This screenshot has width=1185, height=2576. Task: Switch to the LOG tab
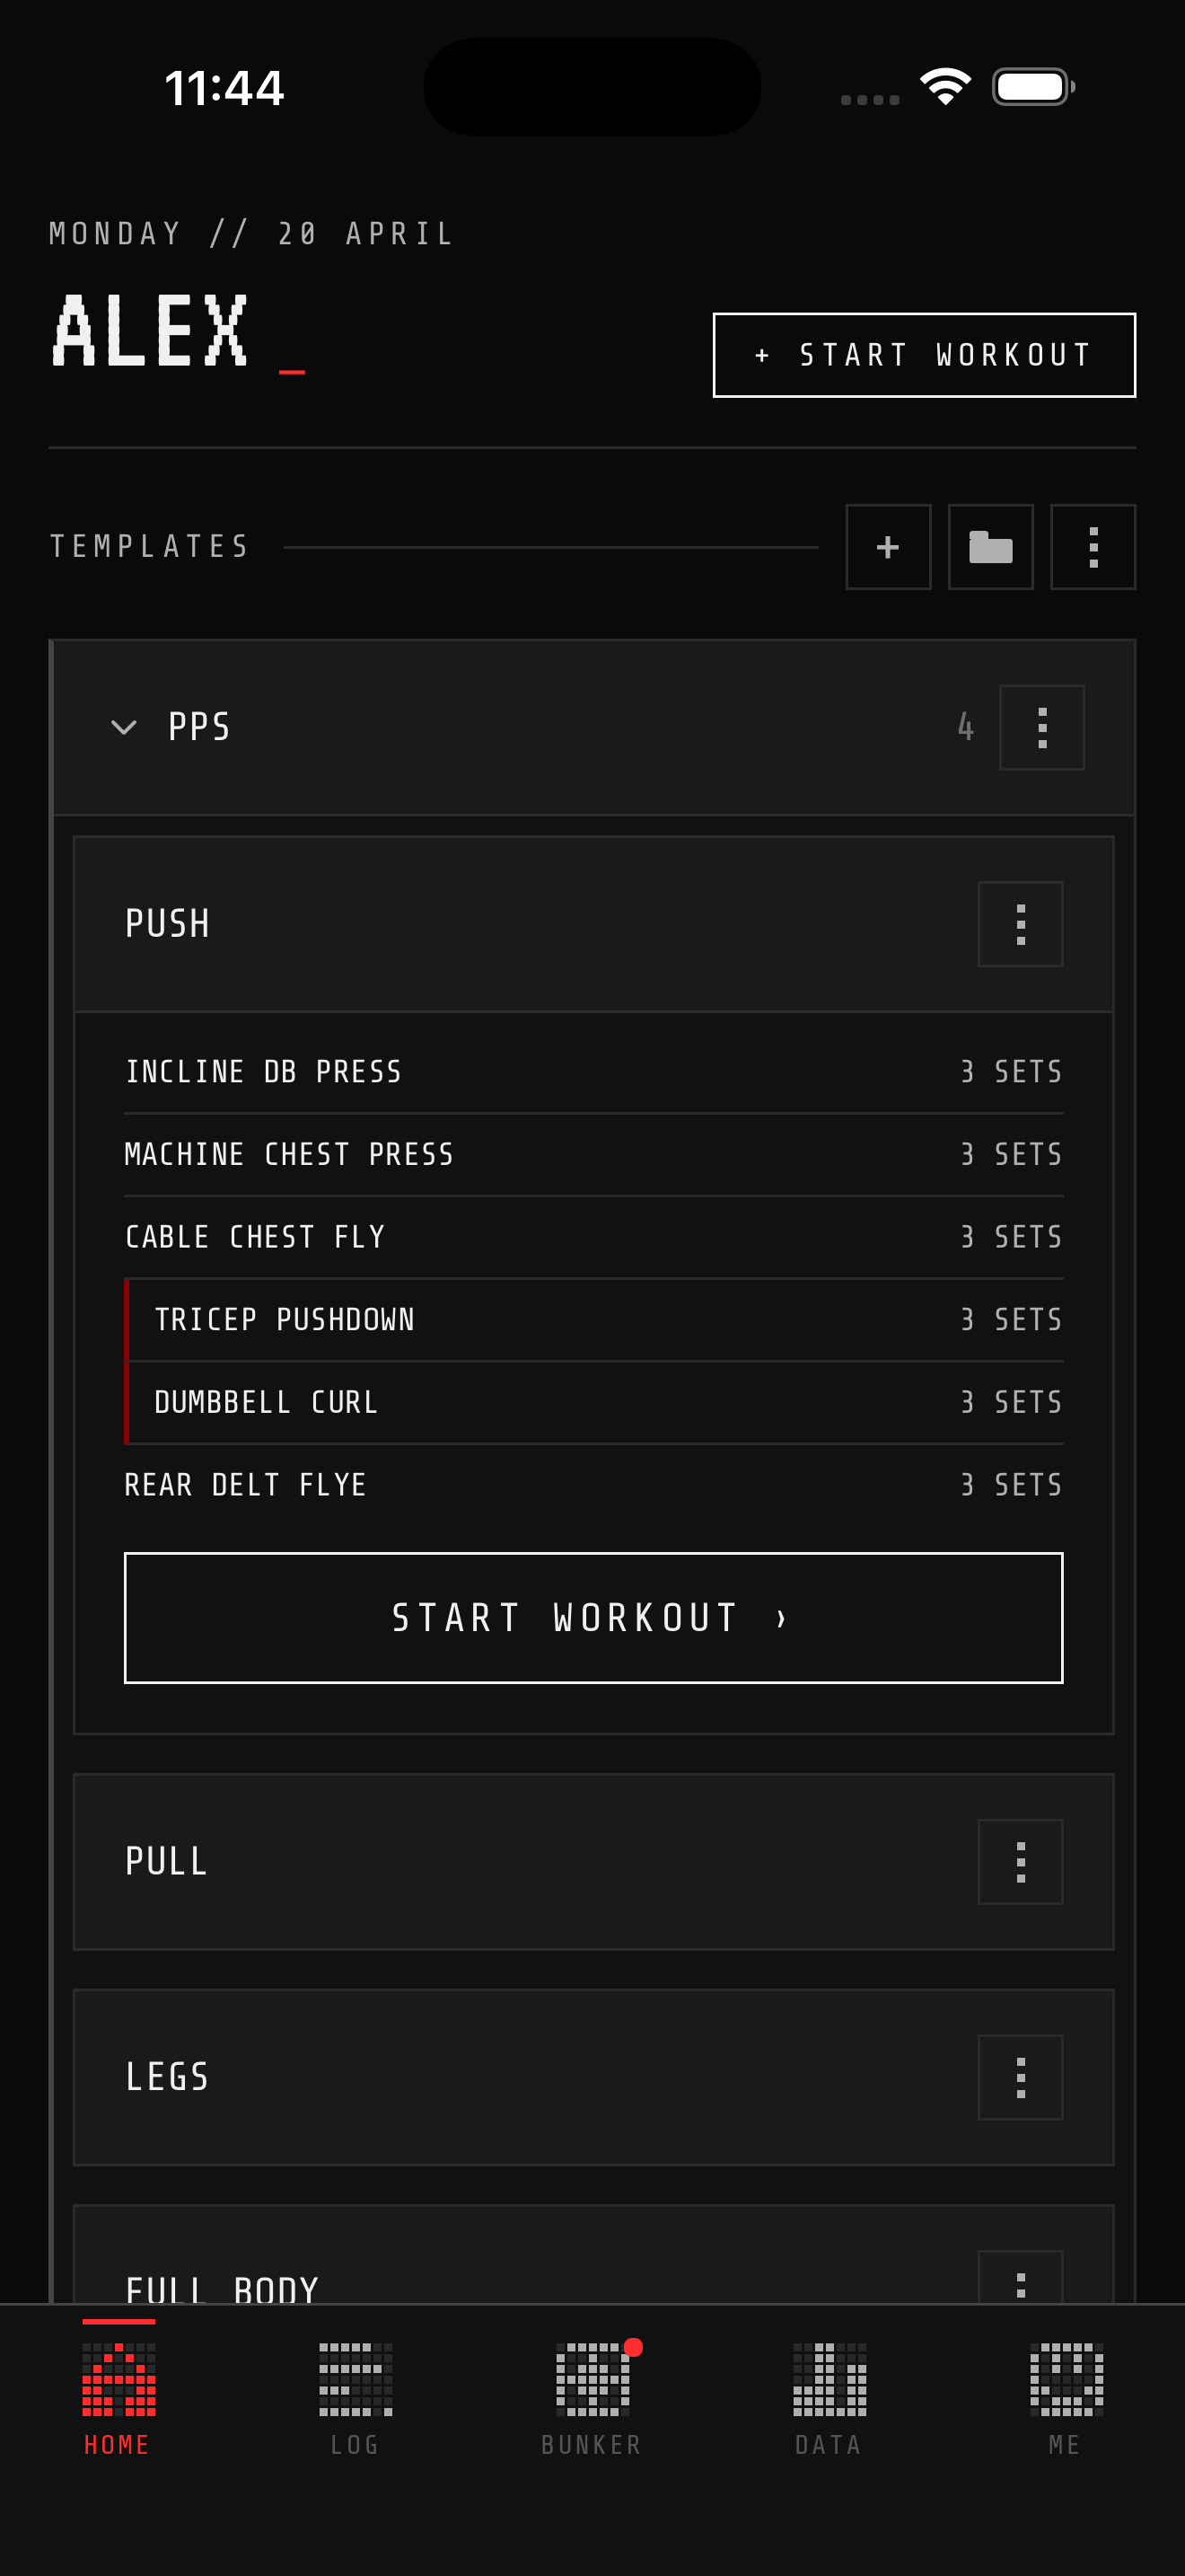[355, 2398]
